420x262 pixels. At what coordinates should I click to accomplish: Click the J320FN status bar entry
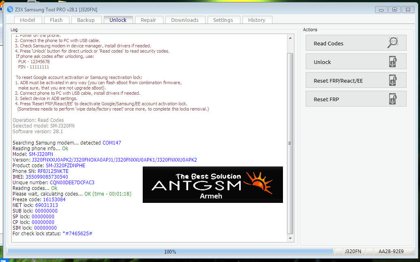(x=353, y=251)
